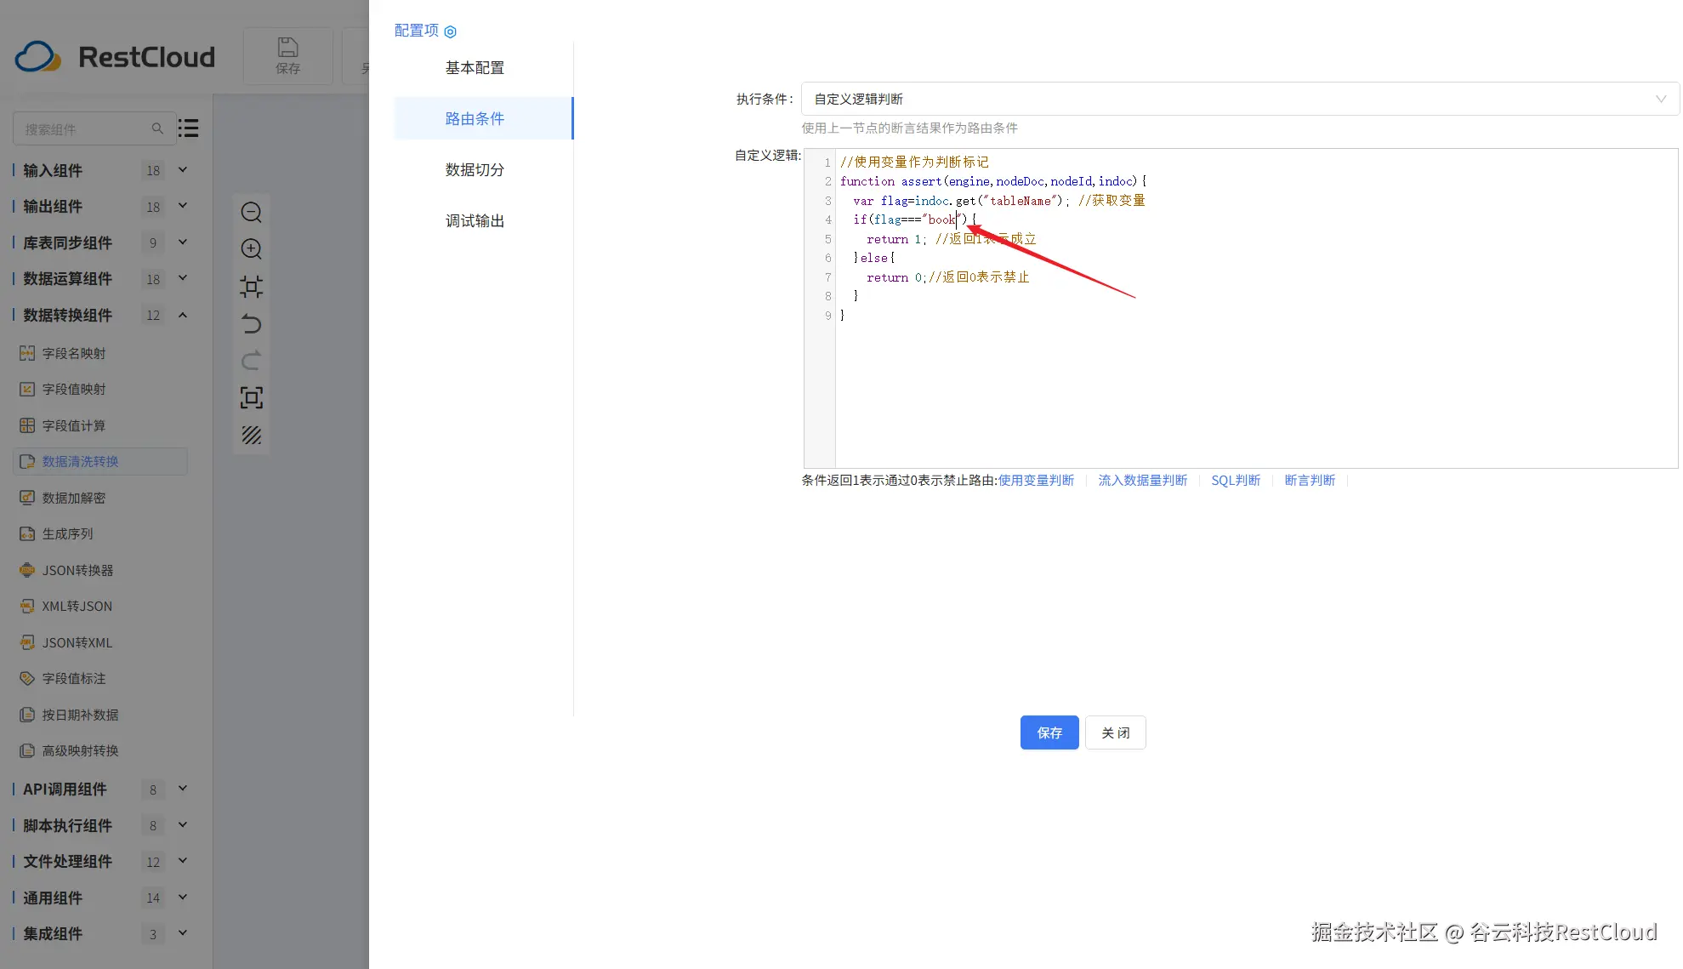Click the redo arrow icon
The width and height of the screenshot is (1683, 969).
(x=251, y=360)
